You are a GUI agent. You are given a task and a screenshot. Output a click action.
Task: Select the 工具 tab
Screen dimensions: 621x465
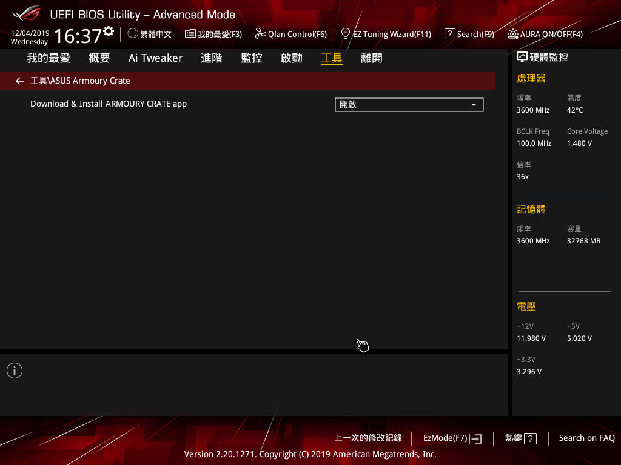332,58
